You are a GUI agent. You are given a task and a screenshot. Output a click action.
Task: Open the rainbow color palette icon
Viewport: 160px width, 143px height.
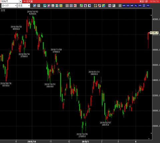tap(103, 6)
